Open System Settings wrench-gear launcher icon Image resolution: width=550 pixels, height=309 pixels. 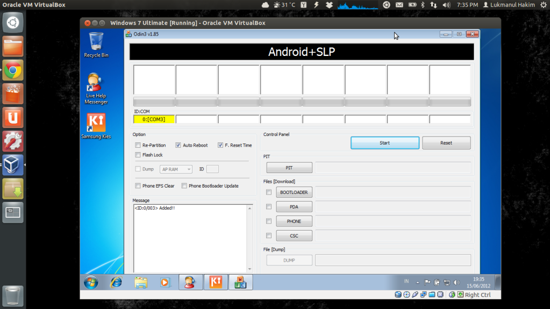13,141
